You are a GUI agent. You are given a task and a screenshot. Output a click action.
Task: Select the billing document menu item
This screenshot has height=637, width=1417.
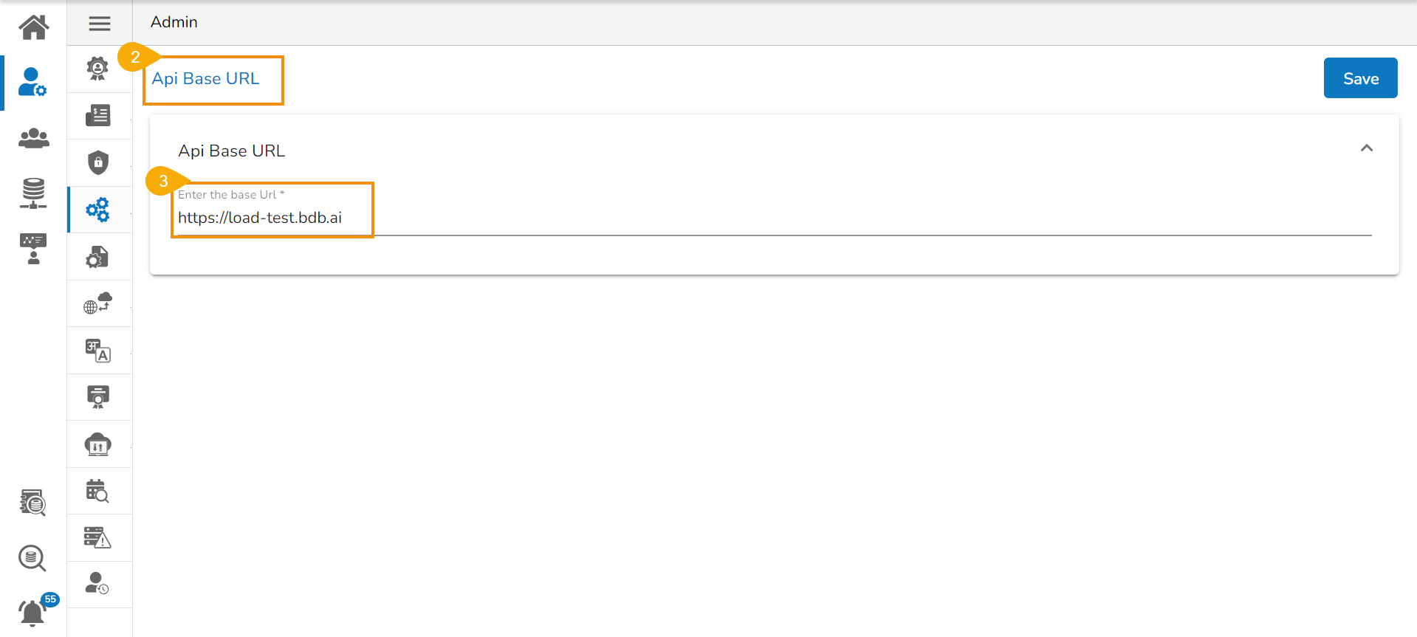[98, 115]
